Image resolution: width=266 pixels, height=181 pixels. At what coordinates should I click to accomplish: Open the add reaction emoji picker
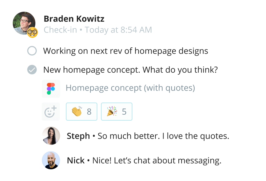coord(51,112)
